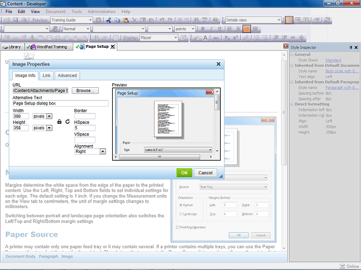This screenshot has height=270, width=361.
Task: Click the Help question mark icon
Action: (215, 20)
